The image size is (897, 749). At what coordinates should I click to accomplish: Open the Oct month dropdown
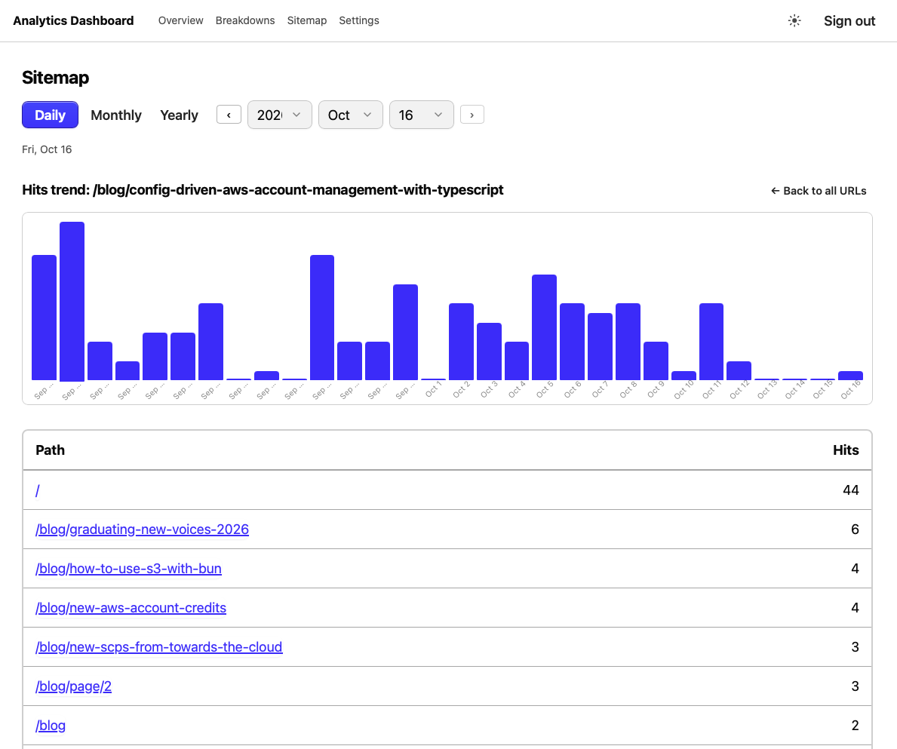click(351, 115)
